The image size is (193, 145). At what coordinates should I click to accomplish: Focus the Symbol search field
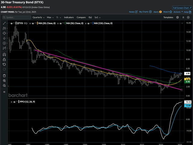click(x=17, y=18)
